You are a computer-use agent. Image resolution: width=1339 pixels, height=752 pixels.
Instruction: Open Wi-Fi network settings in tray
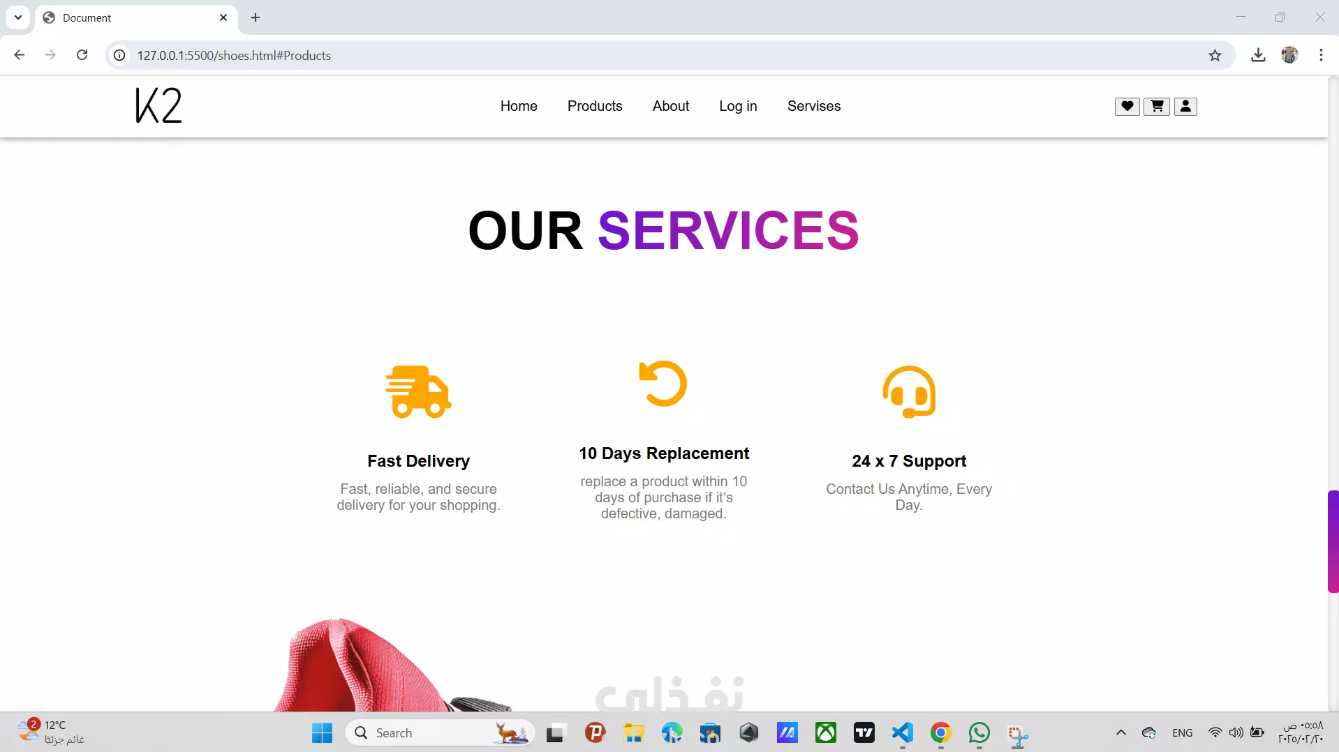[1215, 732]
